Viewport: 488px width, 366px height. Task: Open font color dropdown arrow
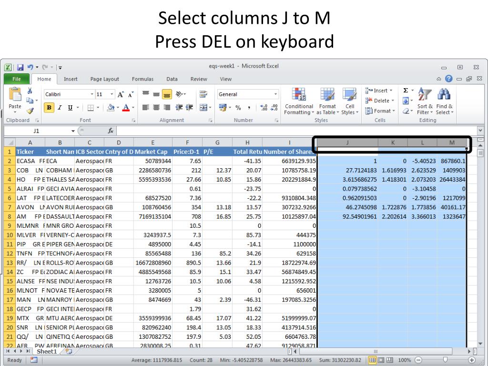coord(133,108)
